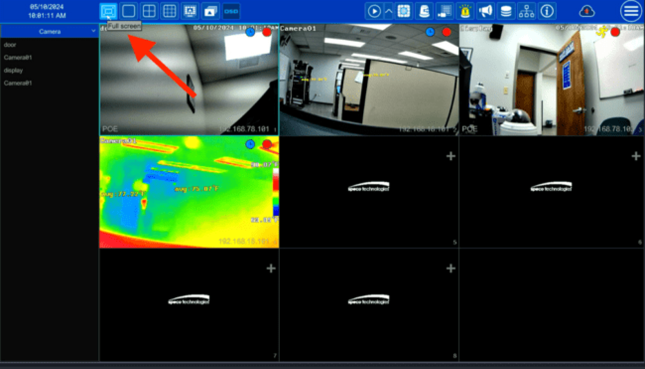The image size is (645, 369).
Task: Click the yellow alarm siren icon
Action: (x=465, y=11)
